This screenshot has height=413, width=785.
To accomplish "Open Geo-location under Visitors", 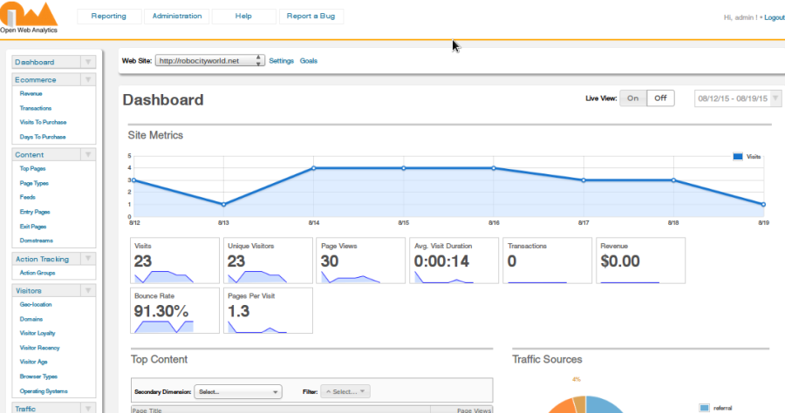I will pos(37,304).
